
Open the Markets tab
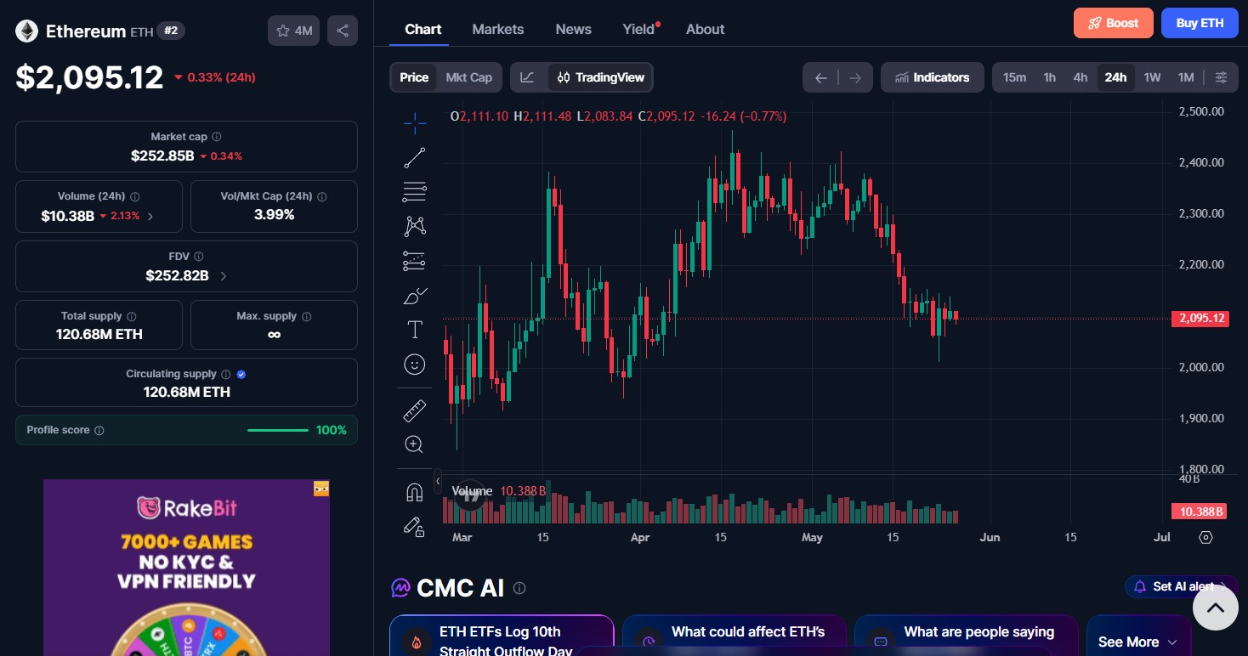pos(498,29)
